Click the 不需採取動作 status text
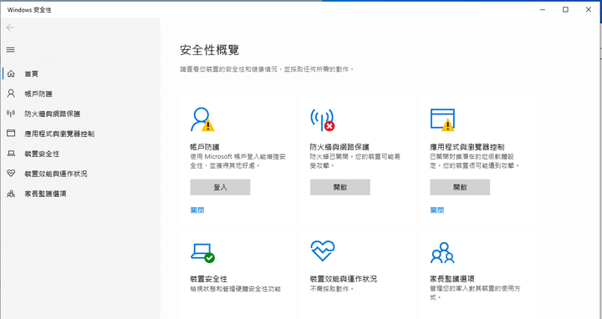The width and height of the screenshot is (602, 319). pyautogui.click(x=331, y=289)
